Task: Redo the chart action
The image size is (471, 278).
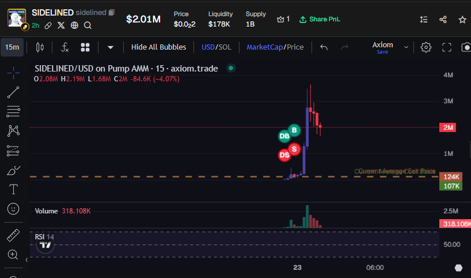Action: [344, 47]
